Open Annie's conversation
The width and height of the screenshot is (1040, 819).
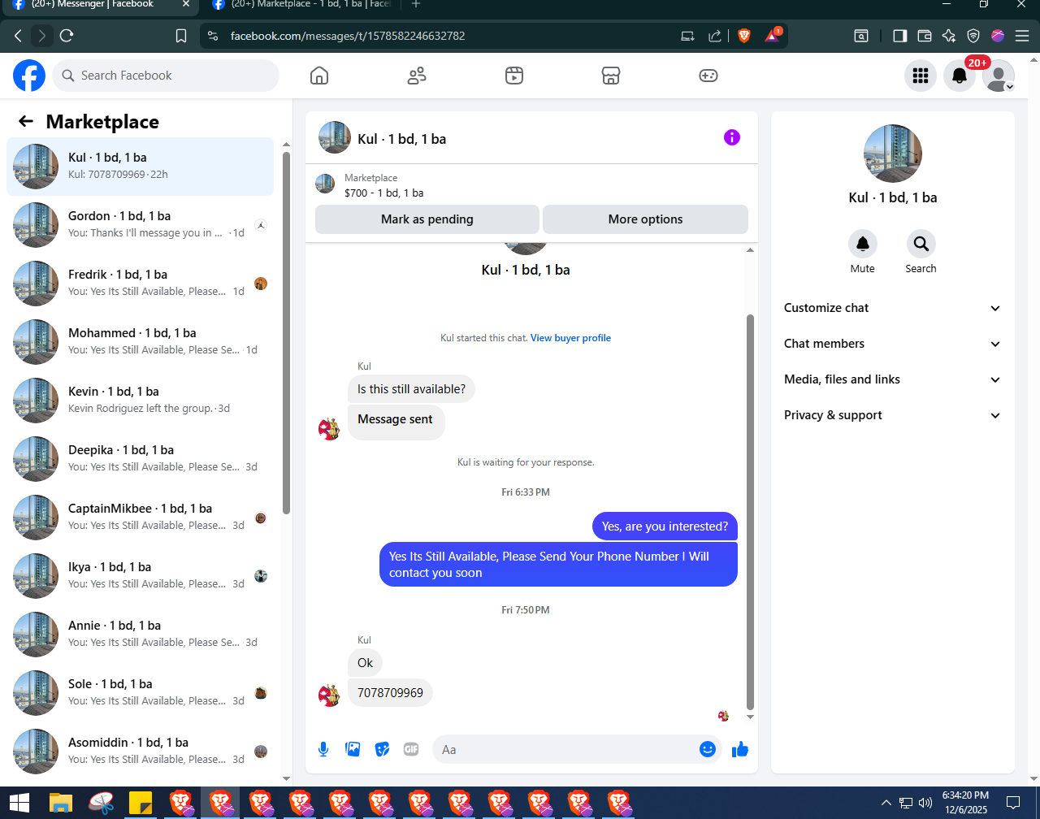141,635
